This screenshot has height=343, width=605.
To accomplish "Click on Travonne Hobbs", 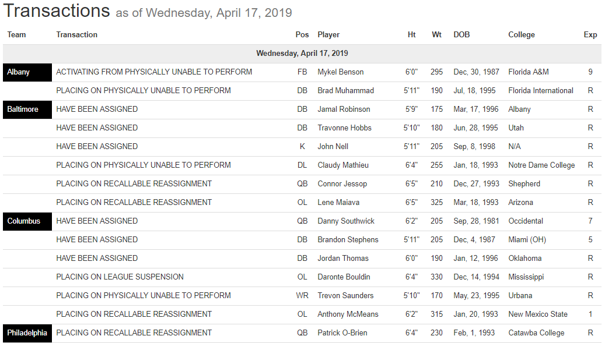I will point(344,128).
